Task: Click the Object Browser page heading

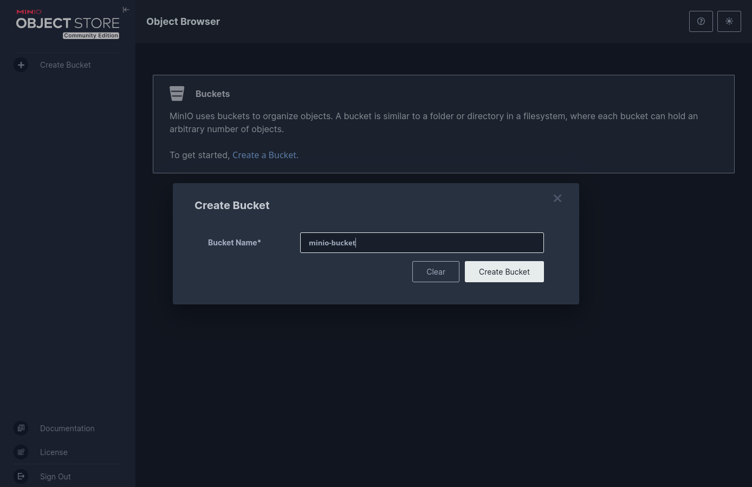Action: [x=183, y=22]
